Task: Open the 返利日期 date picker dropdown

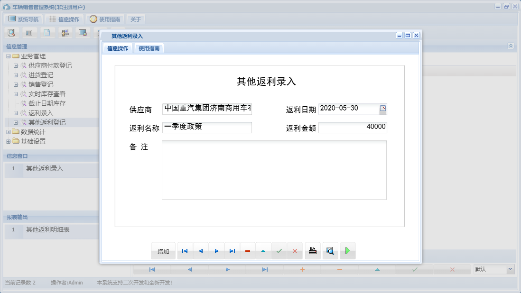Action: [x=384, y=109]
